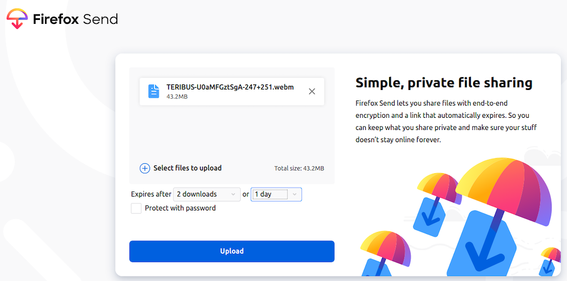This screenshot has height=281, width=567.
Task: Click the Firefox Send umbrella logo
Action: (17, 19)
